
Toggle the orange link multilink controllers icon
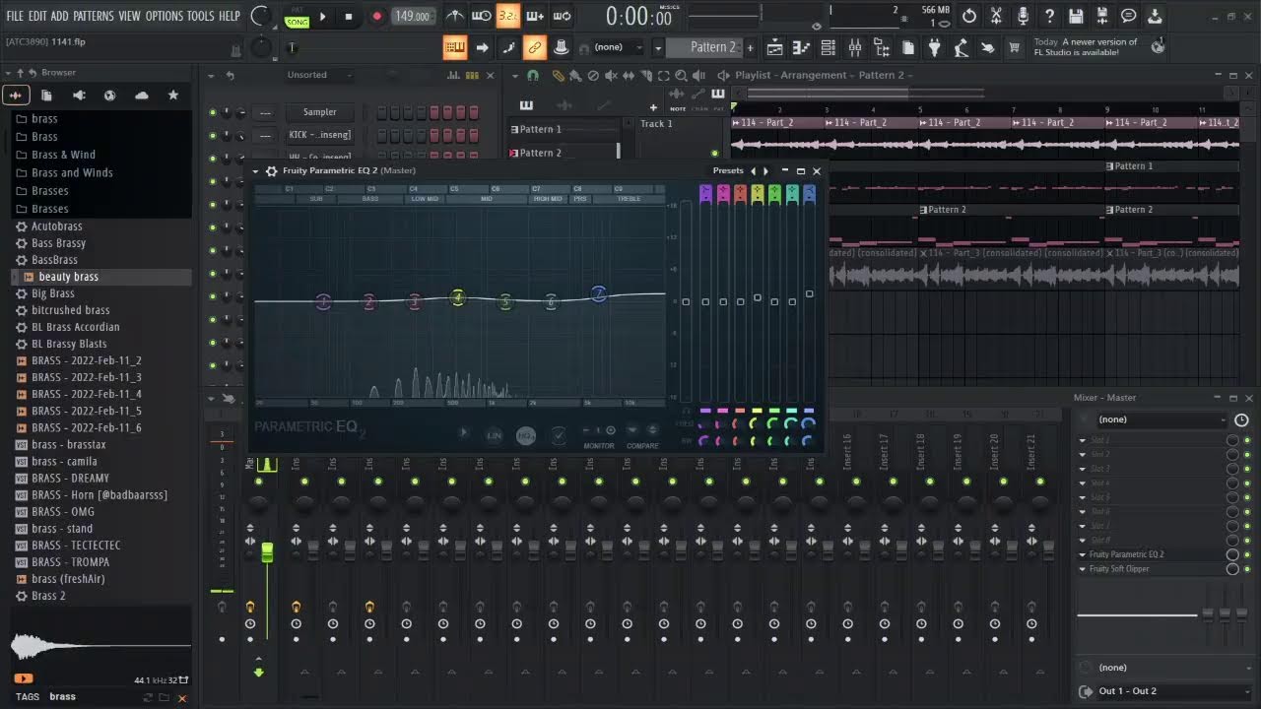click(x=534, y=47)
